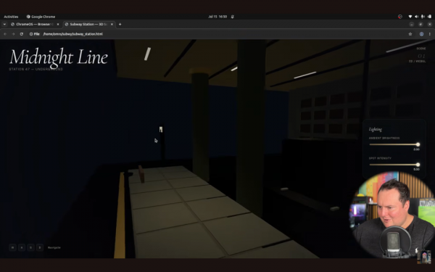Image resolution: width=435 pixels, height=272 pixels.
Task: Click the microphone icon in system tray
Action: tap(423, 17)
